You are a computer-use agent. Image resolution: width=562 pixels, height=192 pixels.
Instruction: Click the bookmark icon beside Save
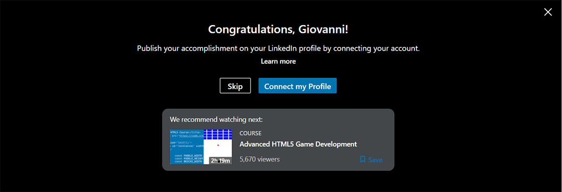(362, 160)
